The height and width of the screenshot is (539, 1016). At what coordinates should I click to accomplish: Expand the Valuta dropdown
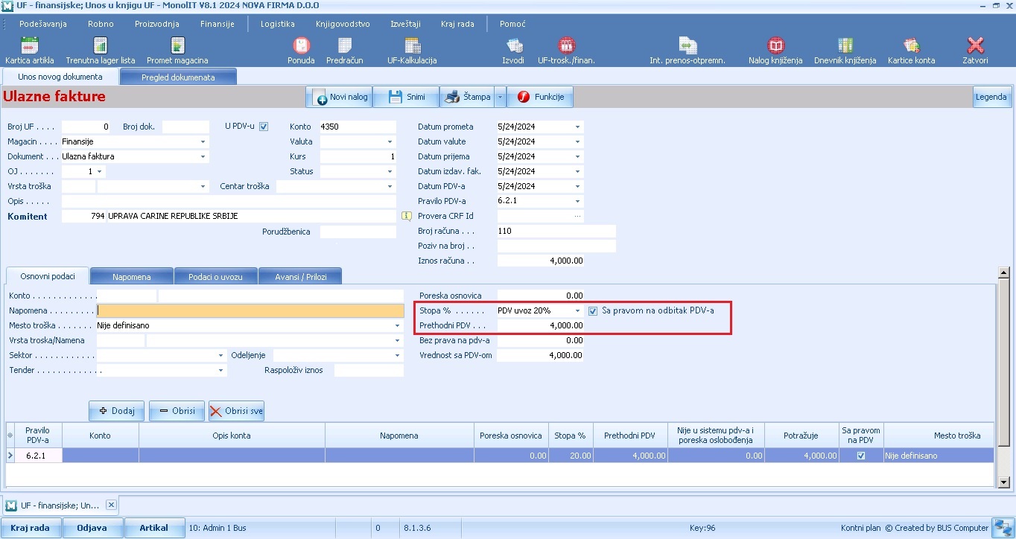[390, 141]
